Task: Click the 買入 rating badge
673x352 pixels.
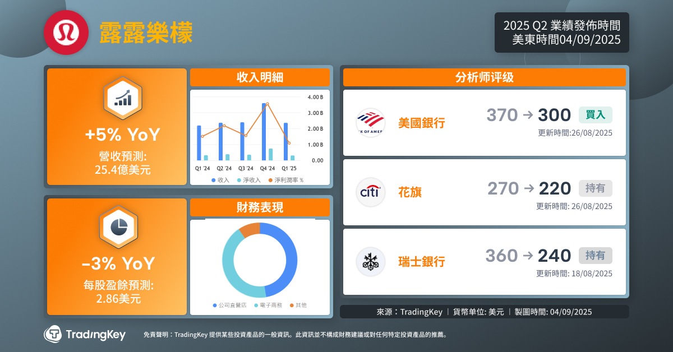Action: coord(595,115)
